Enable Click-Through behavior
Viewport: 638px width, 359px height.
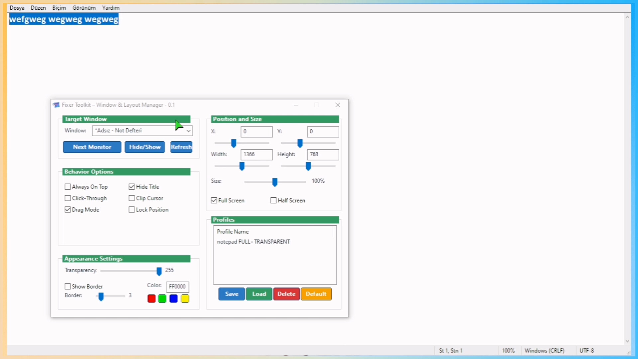[x=67, y=198]
